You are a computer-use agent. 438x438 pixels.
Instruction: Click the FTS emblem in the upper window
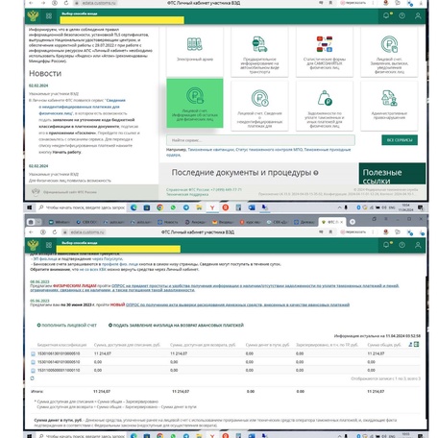coord(33,15)
